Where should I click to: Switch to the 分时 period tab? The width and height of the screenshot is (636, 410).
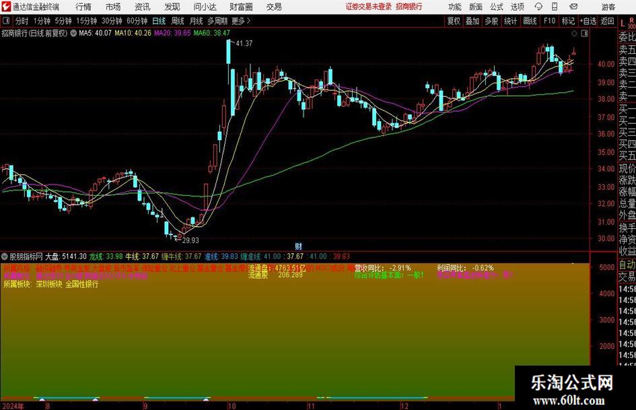click(22, 21)
